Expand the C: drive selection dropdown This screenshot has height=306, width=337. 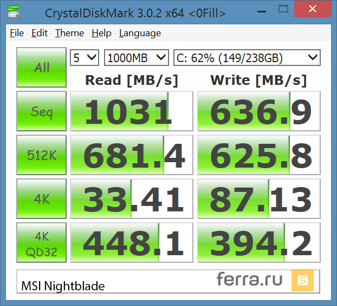coord(247,57)
